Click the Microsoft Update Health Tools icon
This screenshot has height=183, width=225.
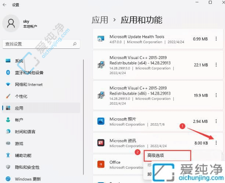point(101,39)
